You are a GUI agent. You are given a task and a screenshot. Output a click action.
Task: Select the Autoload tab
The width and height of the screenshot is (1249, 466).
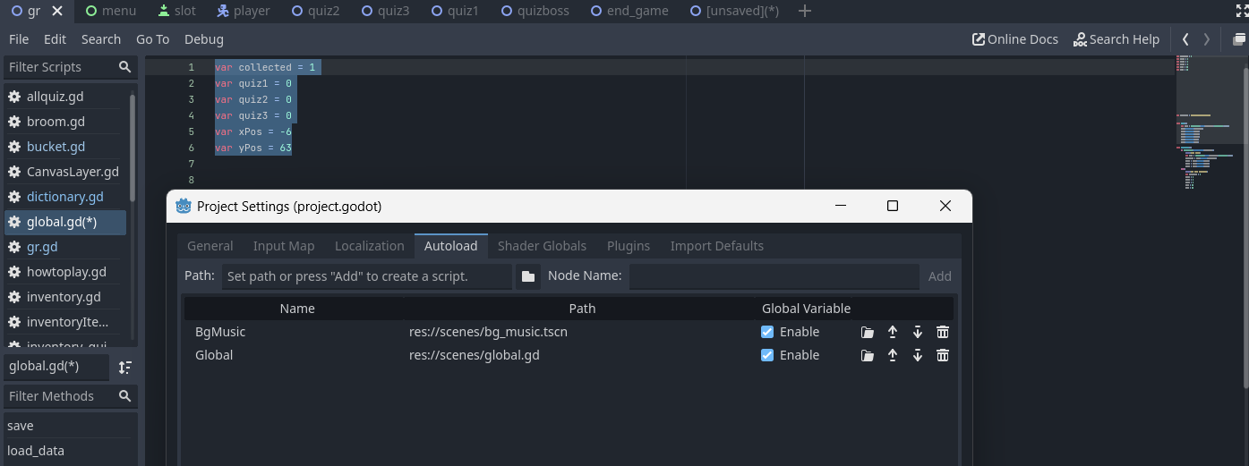tap(451, 246)
